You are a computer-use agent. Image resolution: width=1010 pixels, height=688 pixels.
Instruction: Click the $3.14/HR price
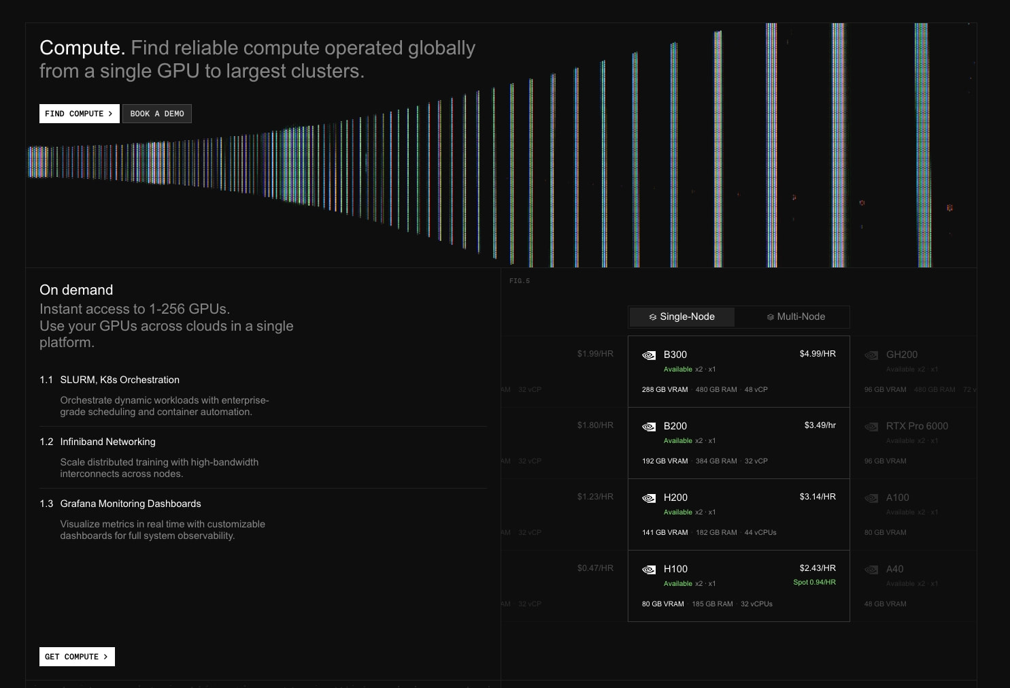(x=818, y=497)
